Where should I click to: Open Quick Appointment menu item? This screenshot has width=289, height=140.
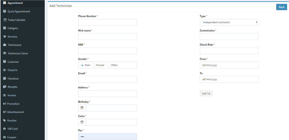click(x=22, y=11)
